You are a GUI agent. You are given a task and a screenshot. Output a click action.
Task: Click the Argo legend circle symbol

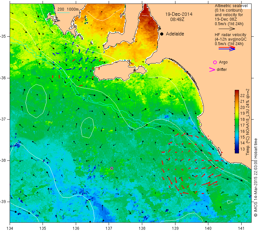coord(215,62)
